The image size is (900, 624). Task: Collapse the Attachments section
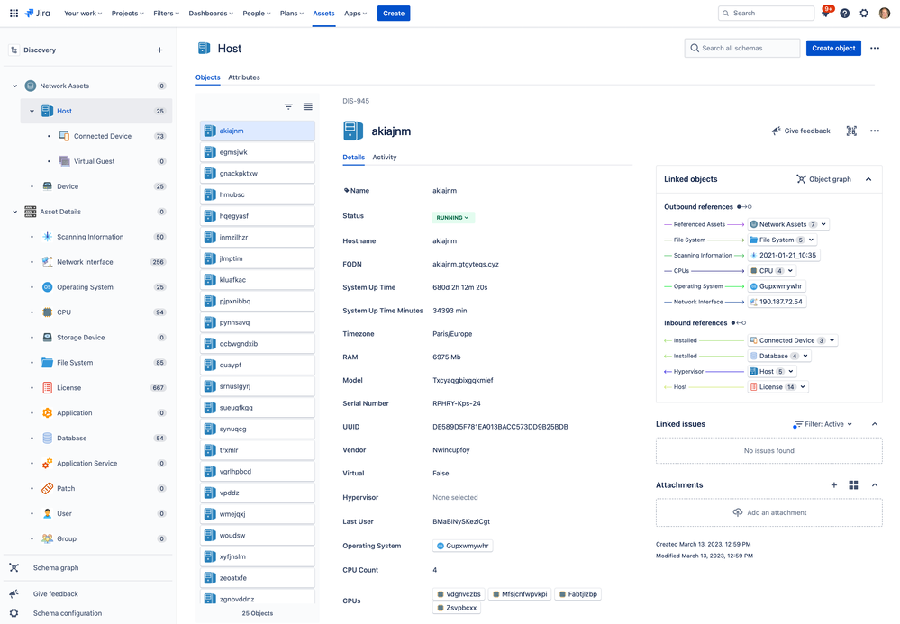pyautogui.click(x=875, y=485)
